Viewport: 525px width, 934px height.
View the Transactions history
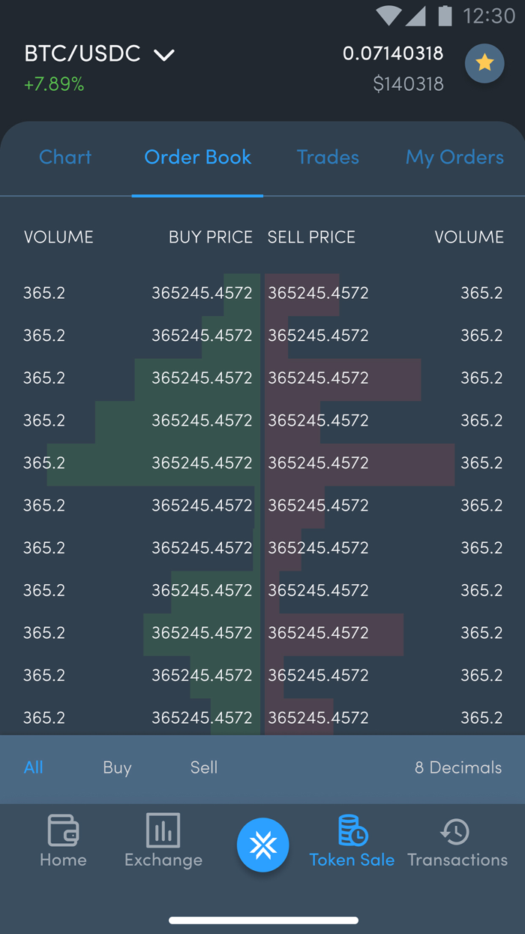tap(457, 841)
